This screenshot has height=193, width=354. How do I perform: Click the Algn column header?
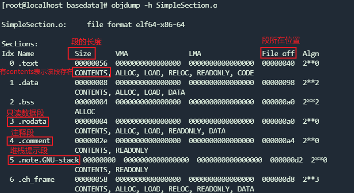click(x=311, y=54)
